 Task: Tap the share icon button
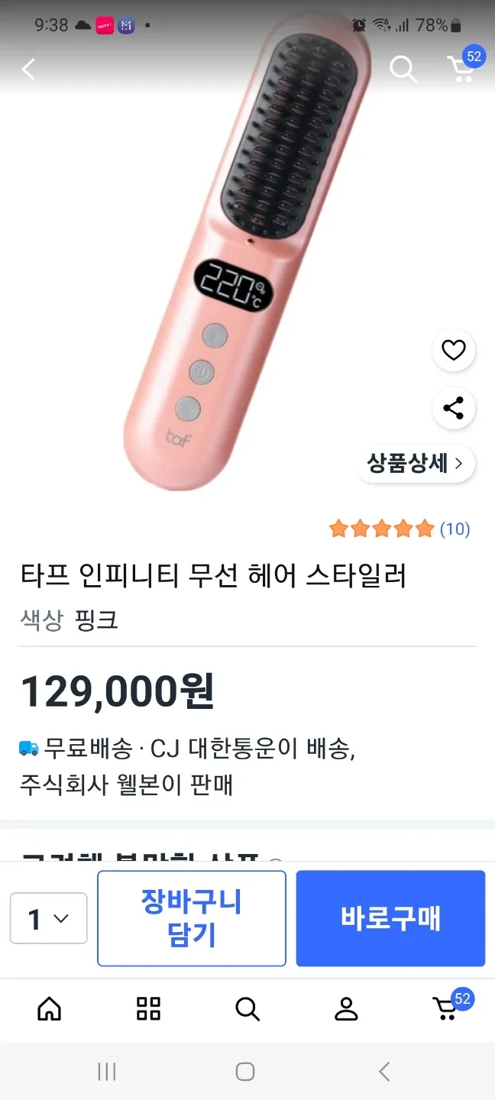coord(454,408)
